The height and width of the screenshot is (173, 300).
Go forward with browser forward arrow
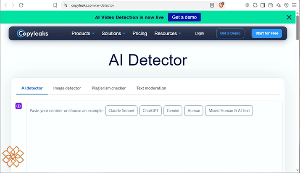click(13, 5)
